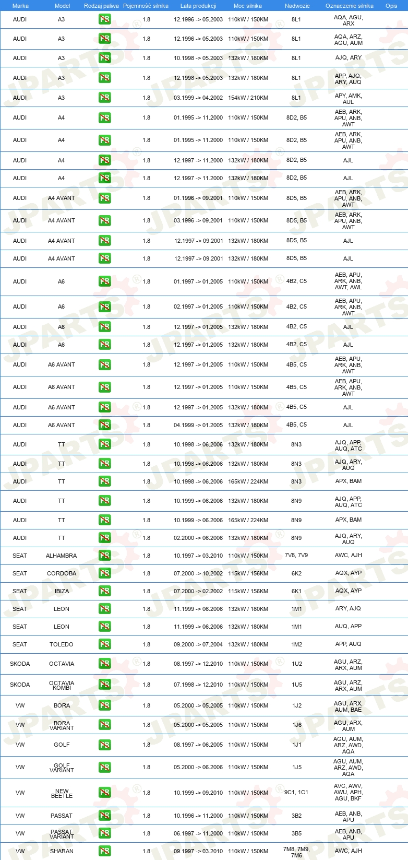Select the fuel icon in the VW PASSAT 3B2 row

105,816
